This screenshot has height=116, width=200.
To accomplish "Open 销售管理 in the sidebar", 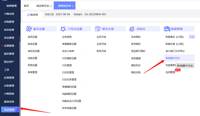I will [12, 6].
